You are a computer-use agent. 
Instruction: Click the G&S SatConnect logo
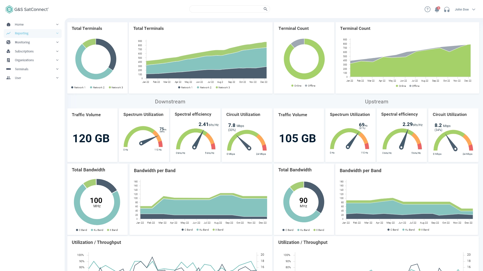27,9
